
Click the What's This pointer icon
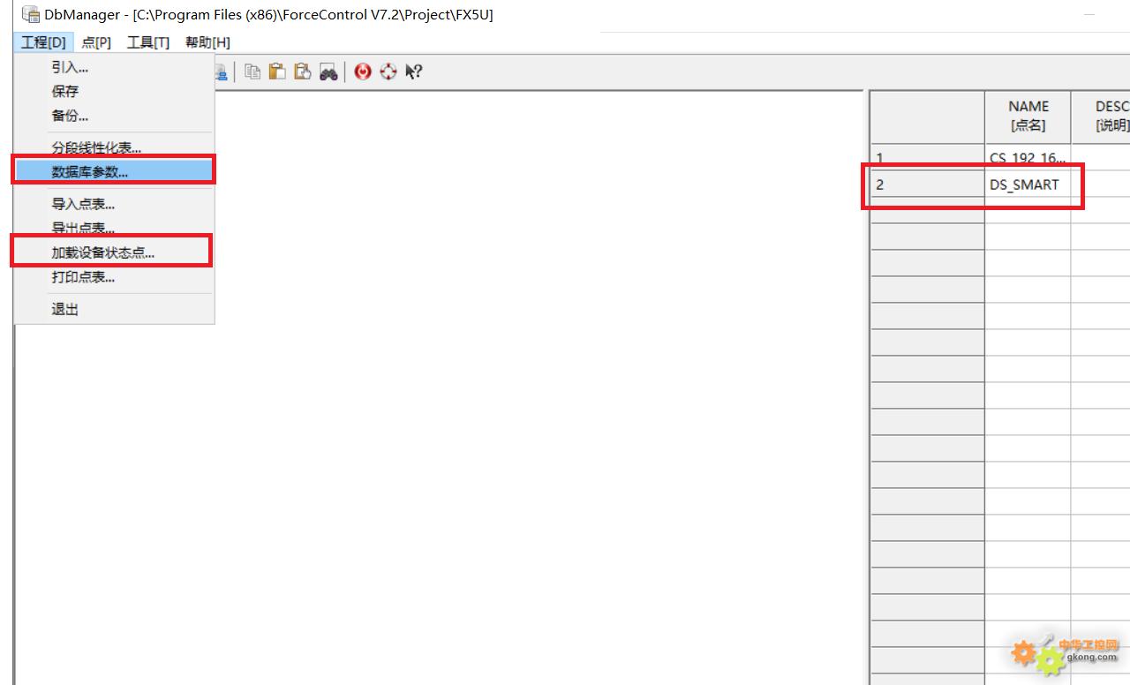pos(413,72)
